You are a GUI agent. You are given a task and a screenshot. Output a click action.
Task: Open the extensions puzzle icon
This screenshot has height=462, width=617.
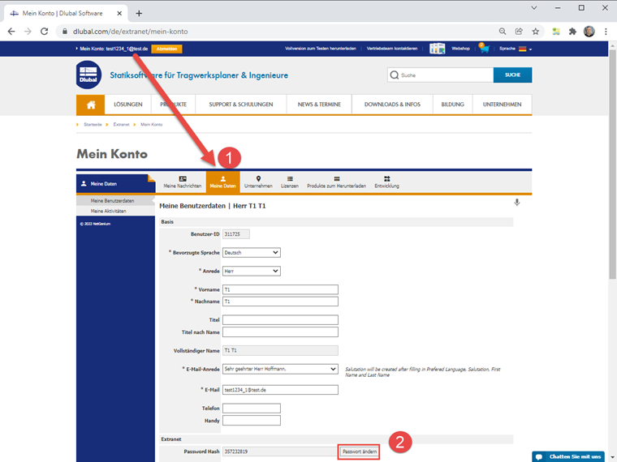click(572, 32)
